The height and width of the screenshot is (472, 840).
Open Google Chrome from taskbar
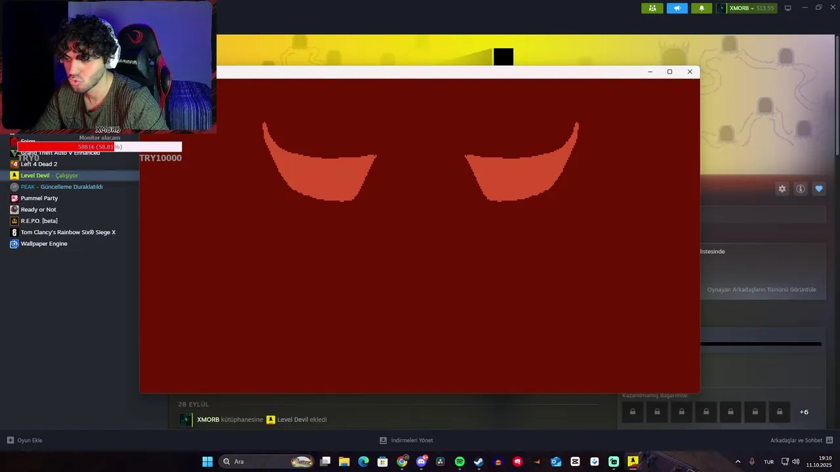[402, 462]
